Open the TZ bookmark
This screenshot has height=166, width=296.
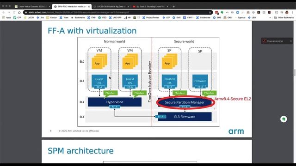136,18
